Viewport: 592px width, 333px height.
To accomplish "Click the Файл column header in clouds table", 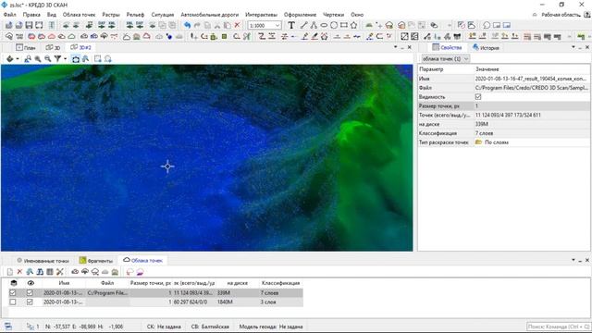I will (107, 283).
